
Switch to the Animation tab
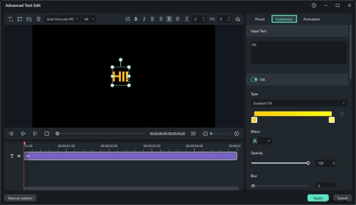311,19
